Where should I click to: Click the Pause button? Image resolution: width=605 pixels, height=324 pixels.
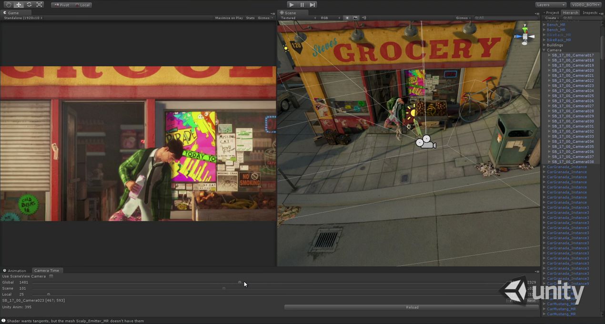tap(302, 5)
